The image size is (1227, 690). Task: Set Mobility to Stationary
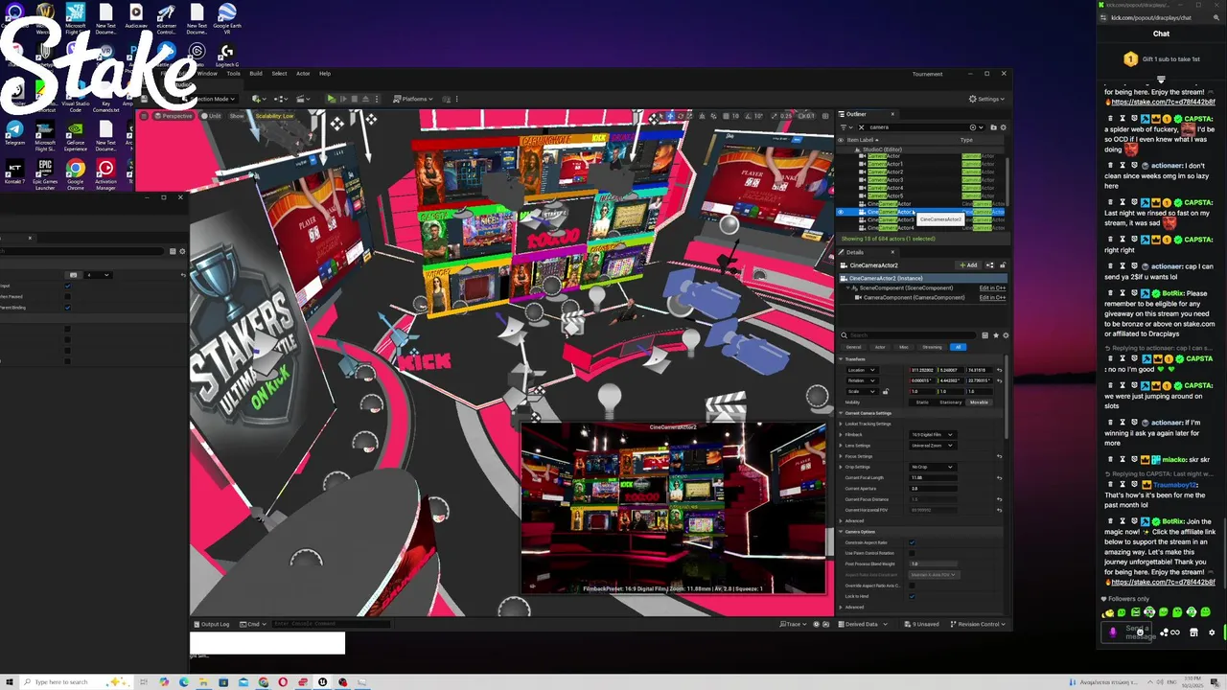[x=951, y=402]
